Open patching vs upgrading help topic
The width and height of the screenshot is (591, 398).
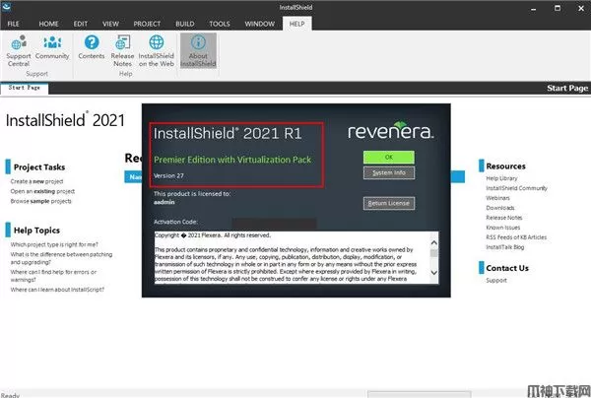[61, 258]
